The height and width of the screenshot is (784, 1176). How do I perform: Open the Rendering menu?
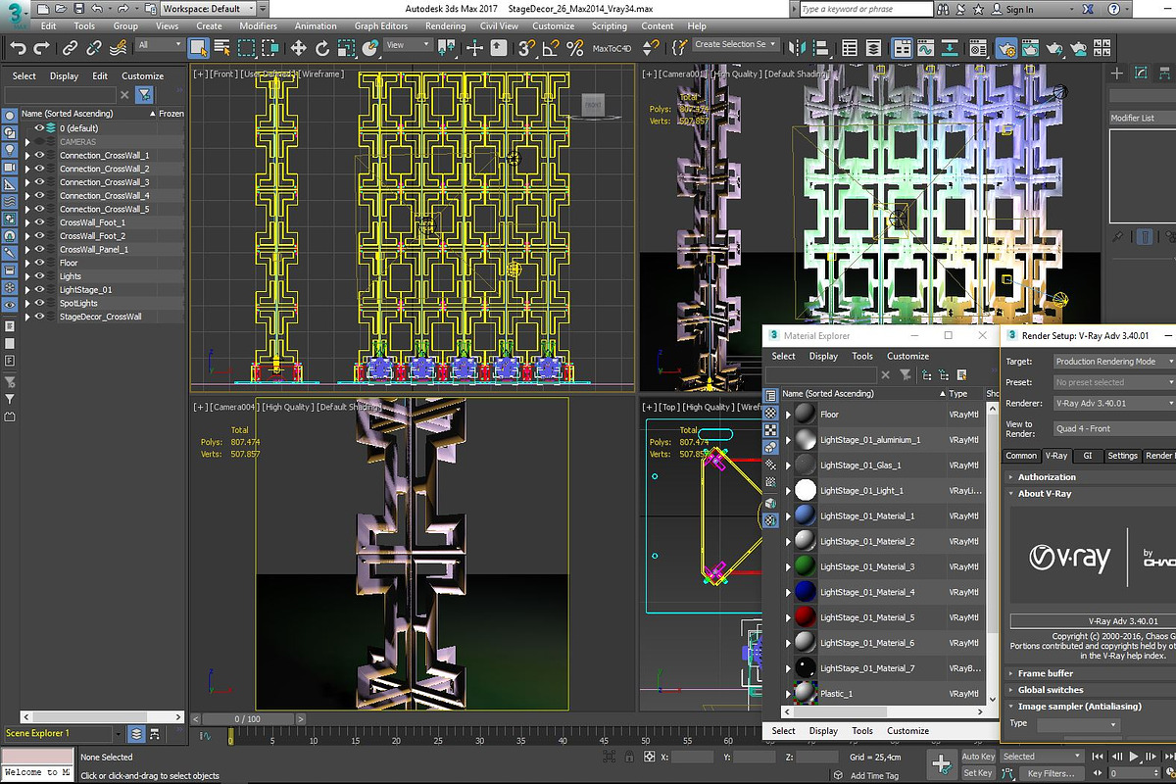pyautogui.click(x=446, y=26)
